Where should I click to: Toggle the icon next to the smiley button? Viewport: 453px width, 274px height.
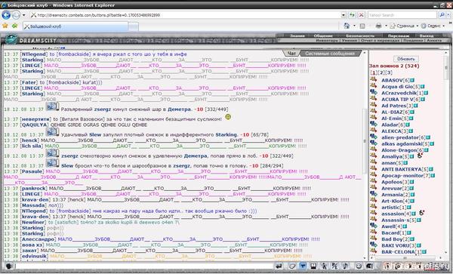(x=369, y=266)
